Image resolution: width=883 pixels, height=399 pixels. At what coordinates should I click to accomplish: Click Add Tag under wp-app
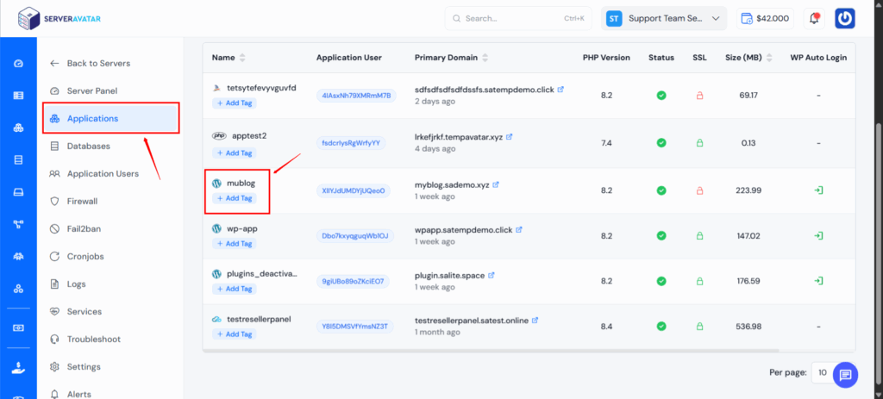(234, 244)
